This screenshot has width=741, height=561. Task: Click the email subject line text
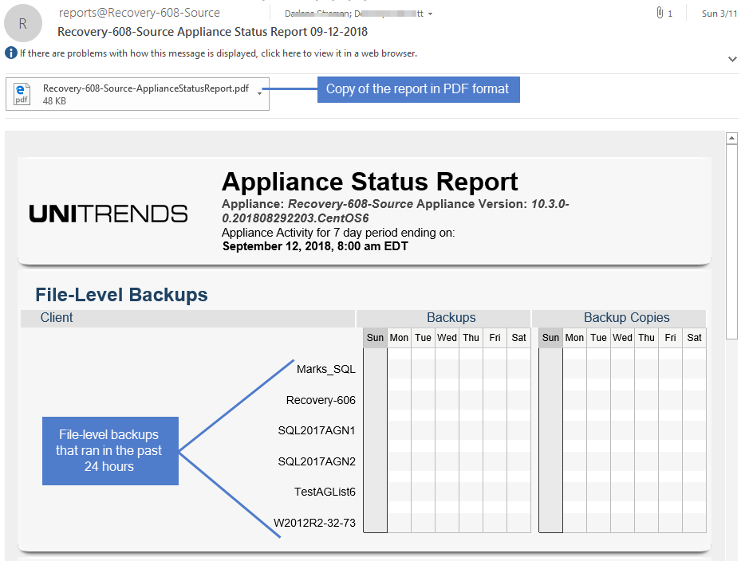(x=212, y=32)
